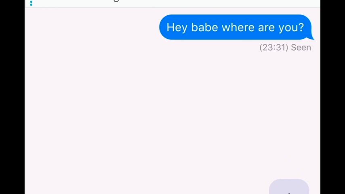Open the three-dot overflow menu
Screen dimensions: 345x194
pyautogui.click(x=31, y=3)
